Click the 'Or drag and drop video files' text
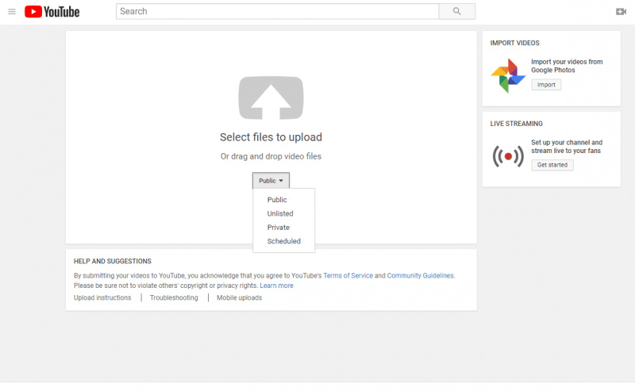635x391 pixels. [271, 156]
